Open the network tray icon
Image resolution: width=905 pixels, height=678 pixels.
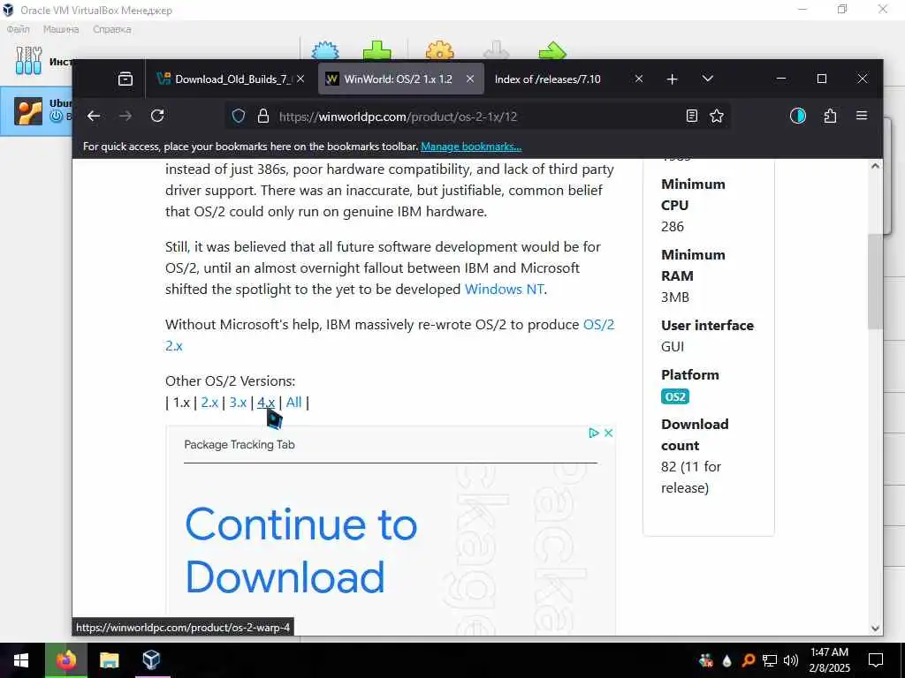point(770,660)
